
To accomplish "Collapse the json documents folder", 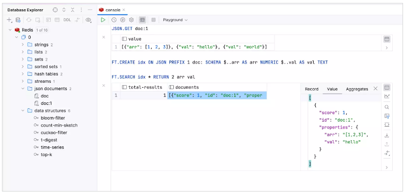I will tap(23, 89).
